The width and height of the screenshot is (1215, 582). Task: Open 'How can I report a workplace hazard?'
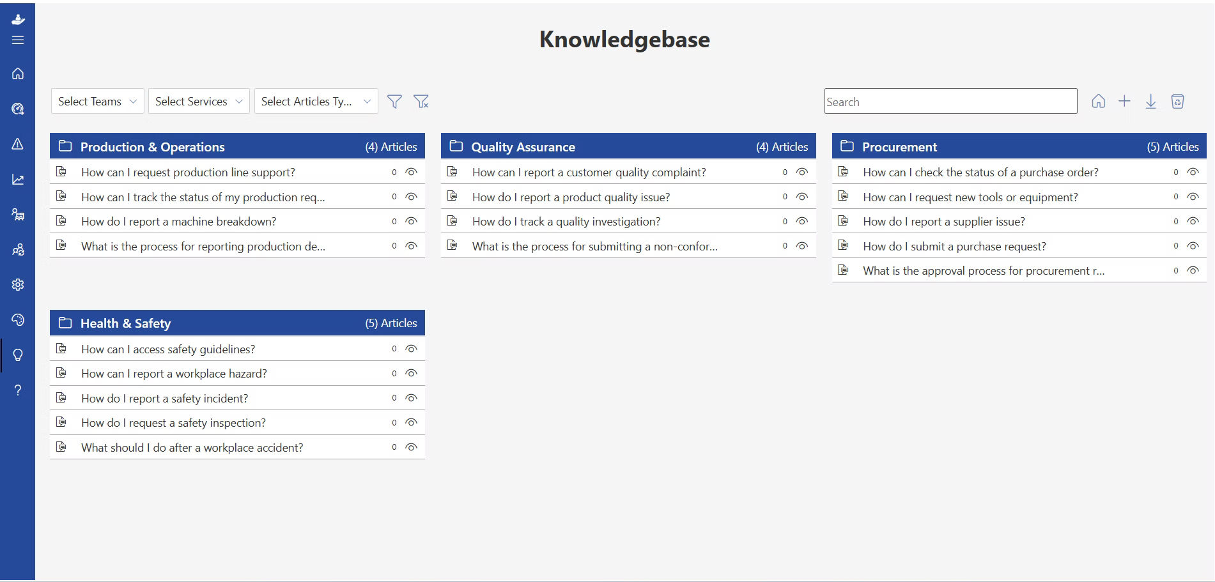[x=174, y=374]
